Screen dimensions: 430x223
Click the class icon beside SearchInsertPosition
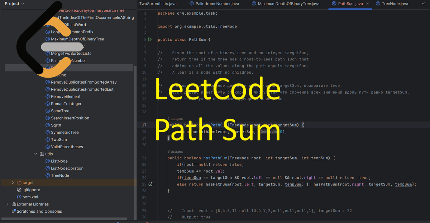[48, 118]
